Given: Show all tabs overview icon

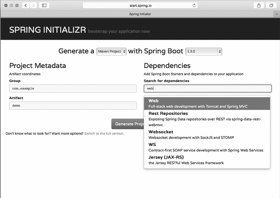Looking at the screenshot, I should [271, 5].
